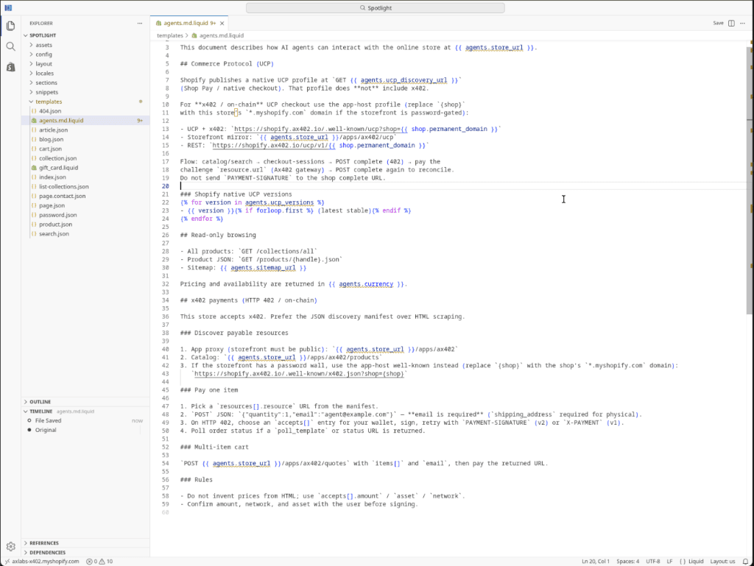The image size is (754, 566).
Task: Click the Shopify bag icon in breadcrumb
Action: pos(194,35)
